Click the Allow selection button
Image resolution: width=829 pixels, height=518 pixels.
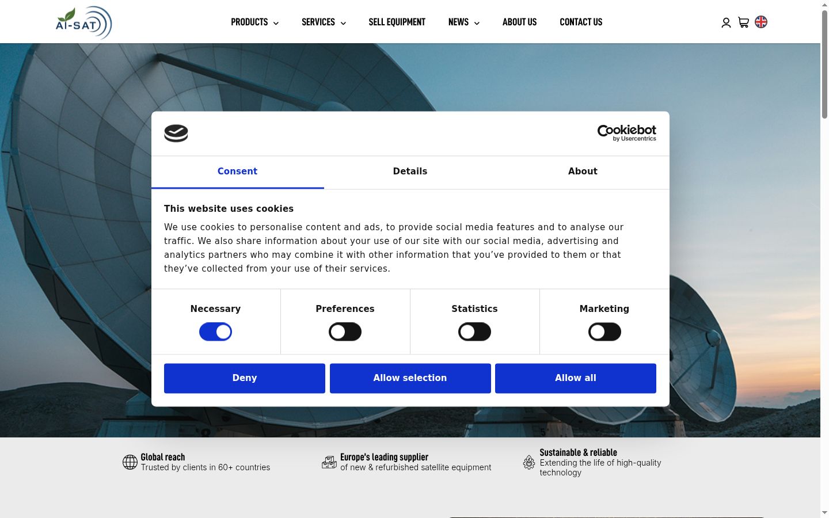(410, 378)
